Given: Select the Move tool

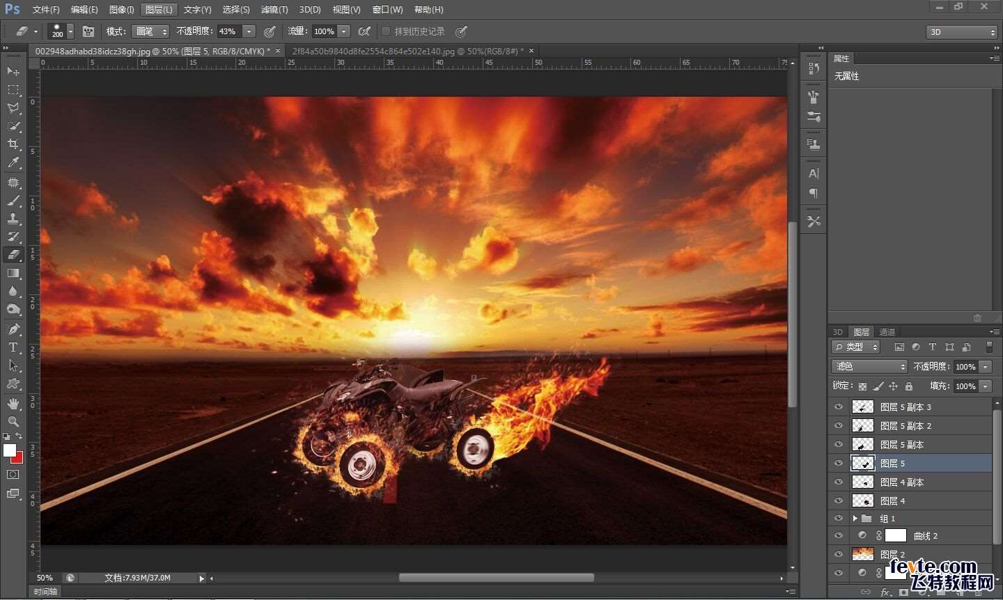Looking at the screenshot, I should point(13,71).
